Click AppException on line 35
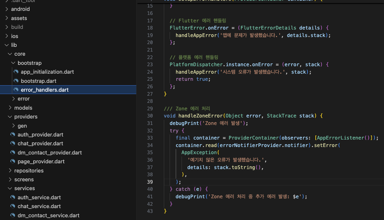 [x=199, y=152]
